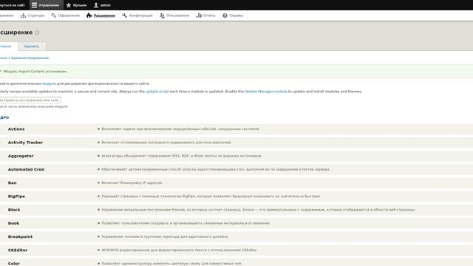Screen dimensions: 473x266
Task: Select the BigPipe module name
Action: (x=16, y=197)
